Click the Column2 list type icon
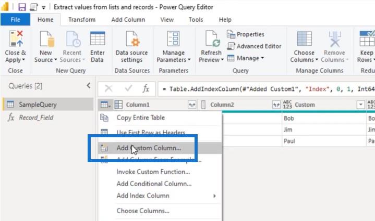 pyautogui.click(x=203, y=105)
